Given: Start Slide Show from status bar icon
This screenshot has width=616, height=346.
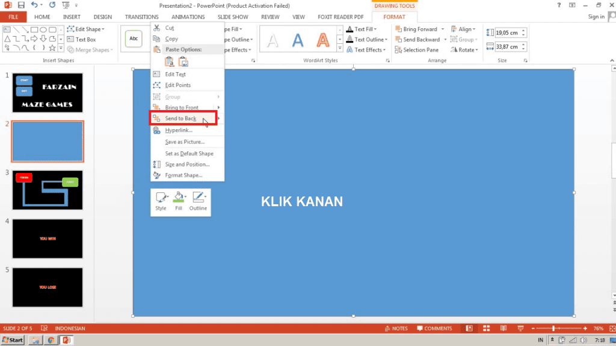Looking at the screenshot, I should click(x=520, y=329).
